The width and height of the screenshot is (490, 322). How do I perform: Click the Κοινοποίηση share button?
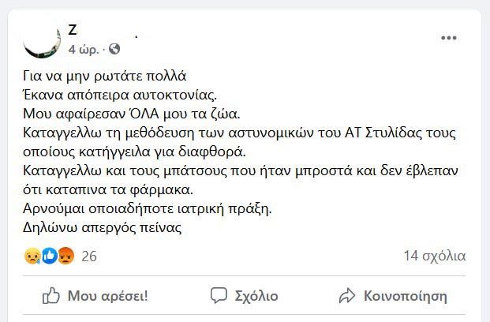tap(393, 296)
